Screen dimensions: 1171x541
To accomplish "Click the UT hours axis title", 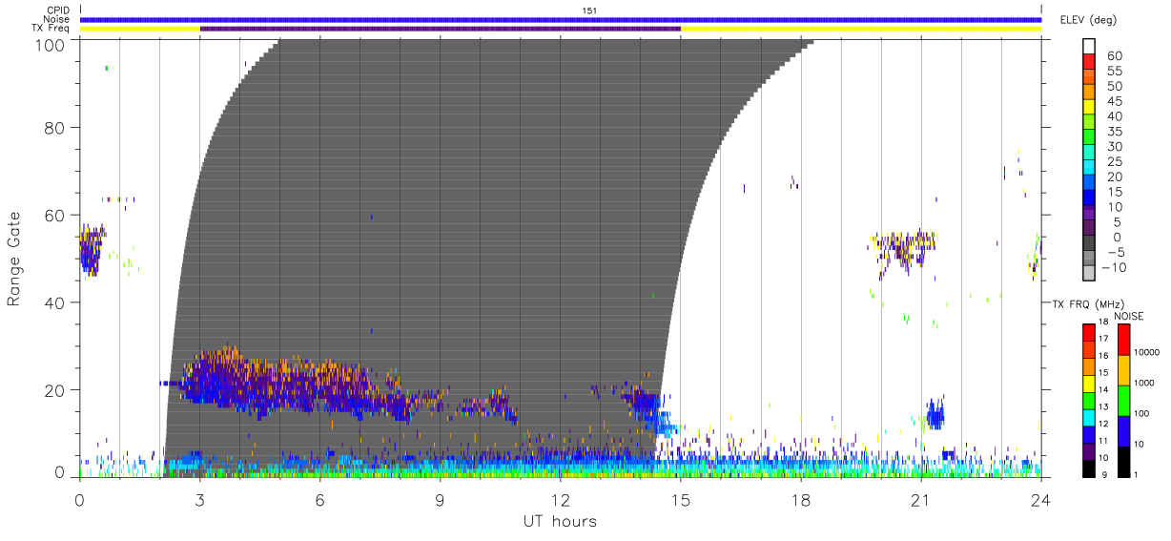I will pos(559,521).
